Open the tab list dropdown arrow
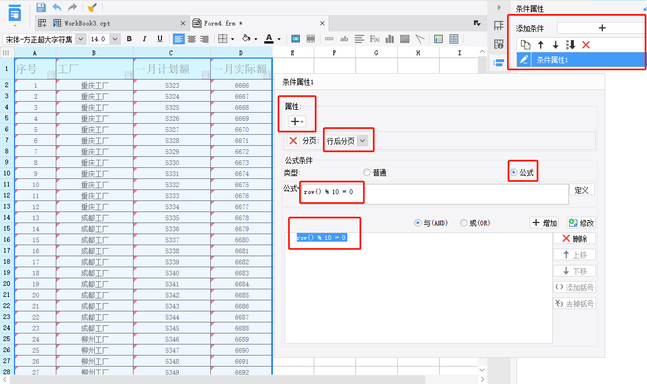 click(477, 23)
